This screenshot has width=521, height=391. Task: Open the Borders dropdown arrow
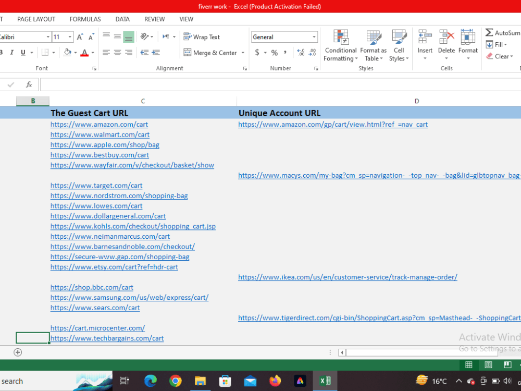[54, 53]
